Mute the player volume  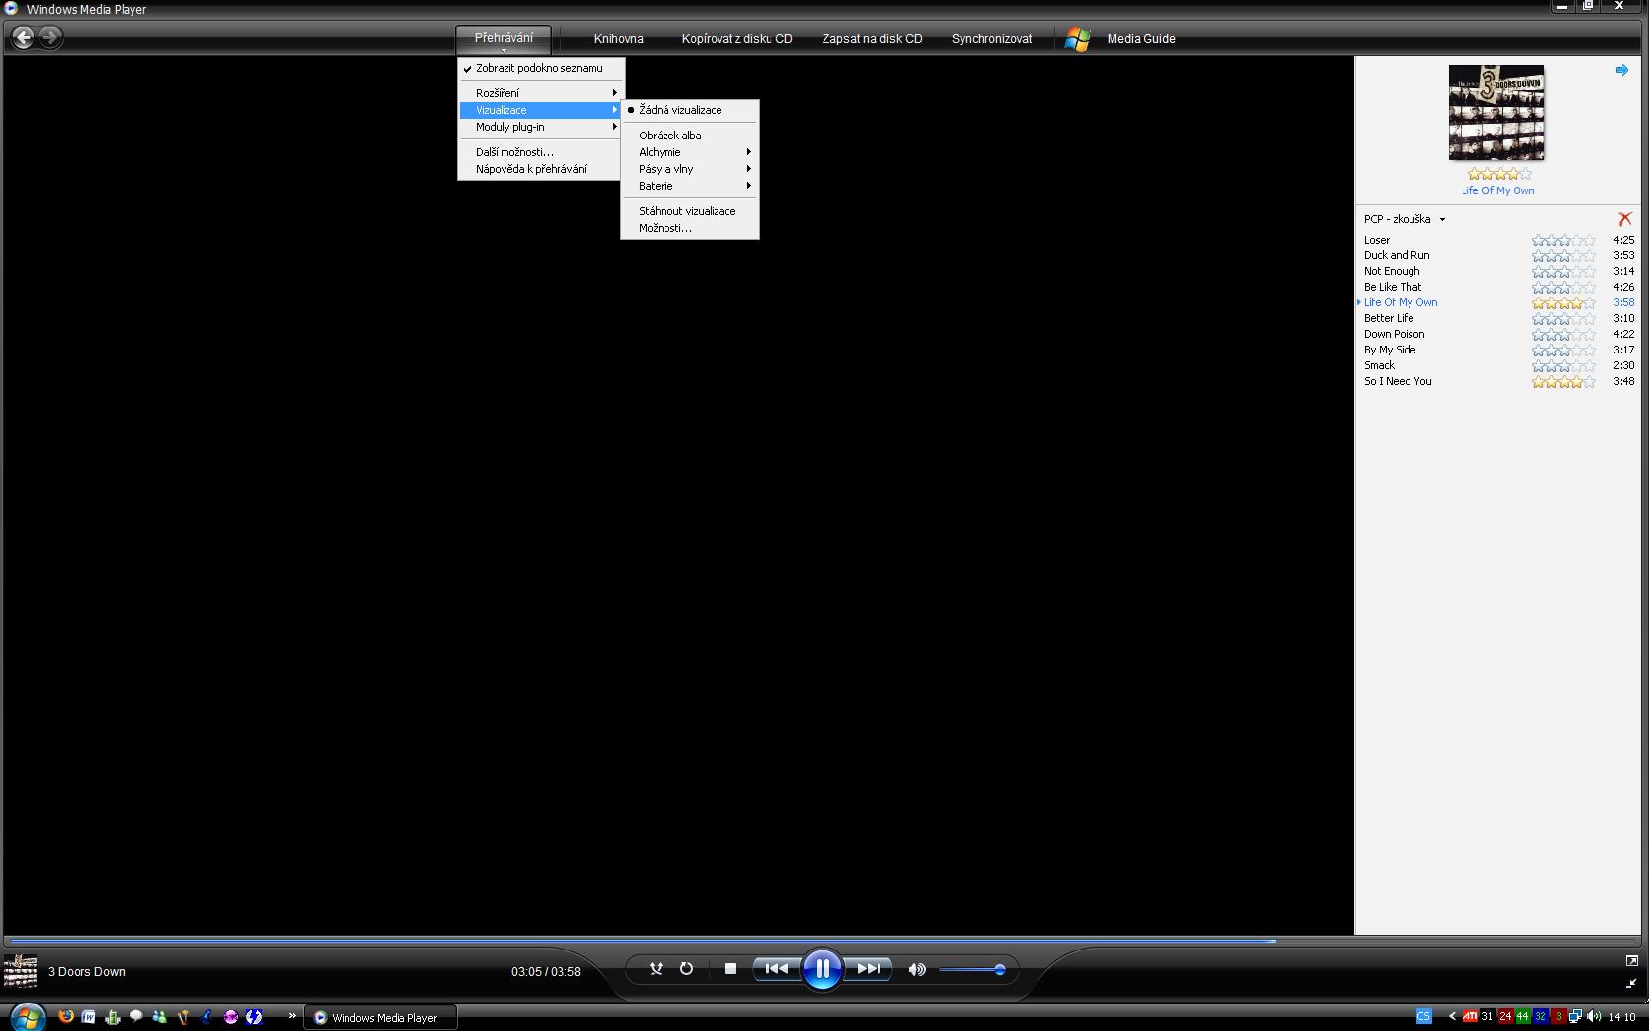tap(917, 970)
